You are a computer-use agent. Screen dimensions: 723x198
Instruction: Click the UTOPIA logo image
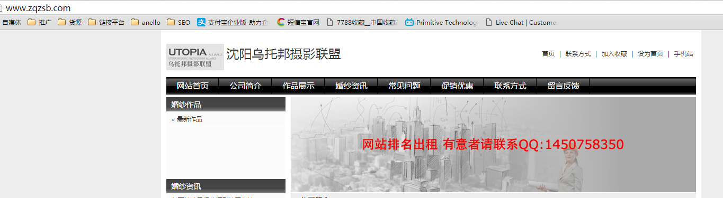click(195, 57)
